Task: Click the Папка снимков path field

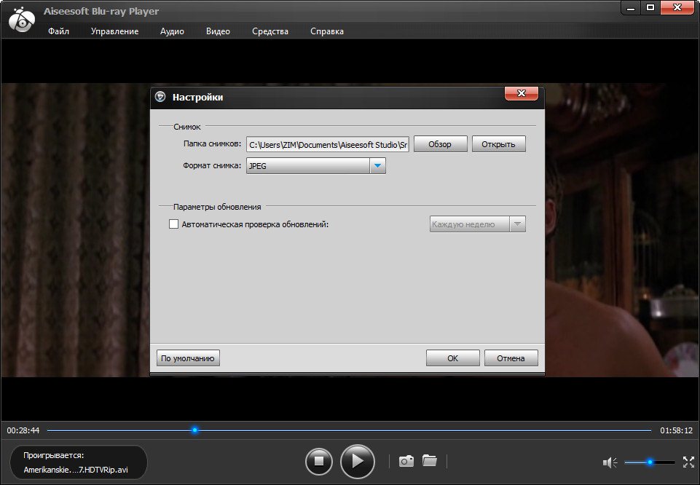Action: tap(328, 145)
